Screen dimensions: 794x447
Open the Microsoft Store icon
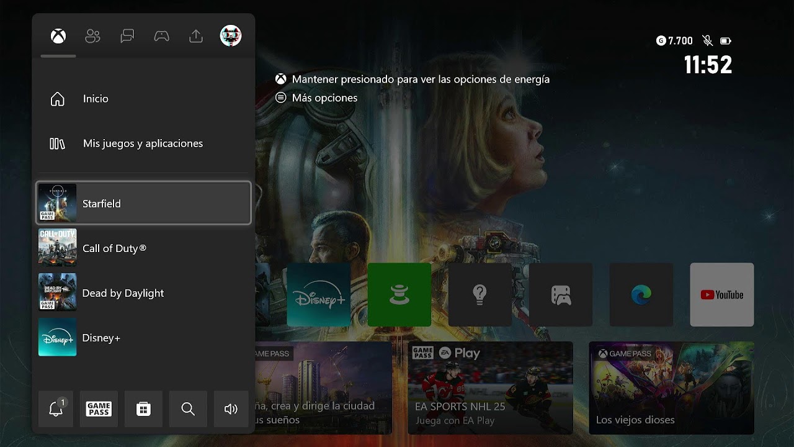coord(143,409)
